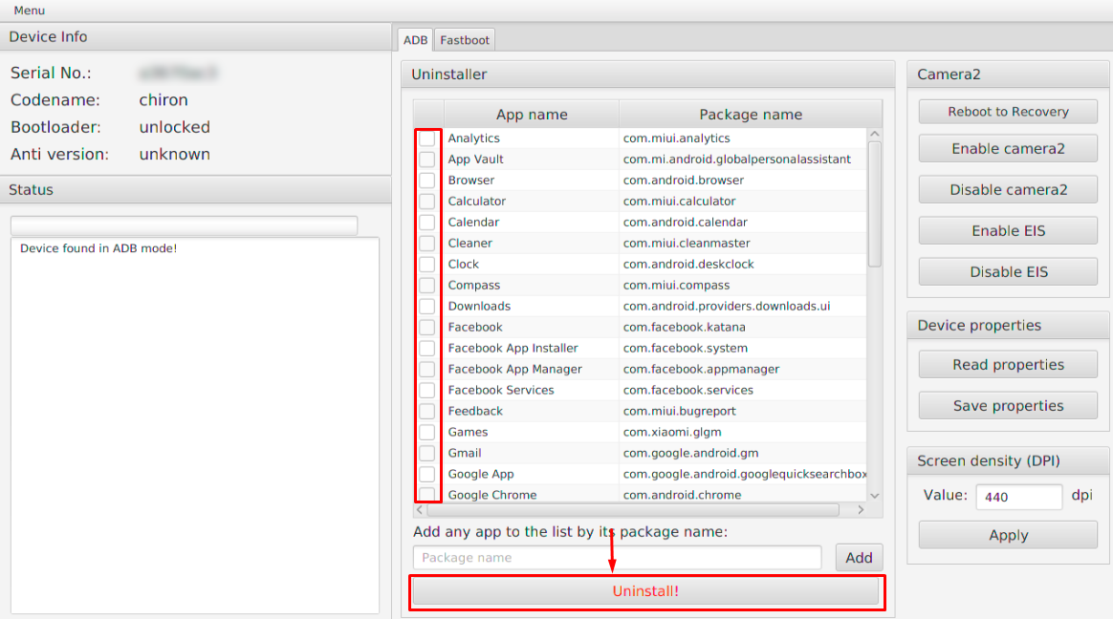
Task: Click the Add button next to package name
Action: tap(859, 558)
